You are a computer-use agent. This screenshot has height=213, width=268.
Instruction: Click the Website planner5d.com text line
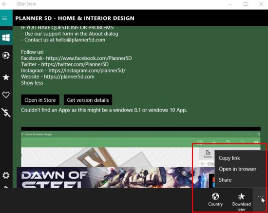pyautogui.click(x=57, y=77)
